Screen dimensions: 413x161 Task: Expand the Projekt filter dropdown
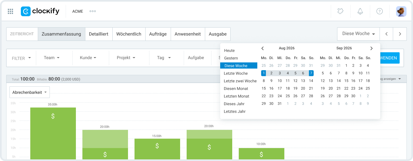(126, 58)
